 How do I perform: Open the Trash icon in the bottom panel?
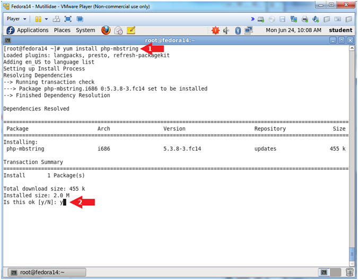tap(350, 272)
